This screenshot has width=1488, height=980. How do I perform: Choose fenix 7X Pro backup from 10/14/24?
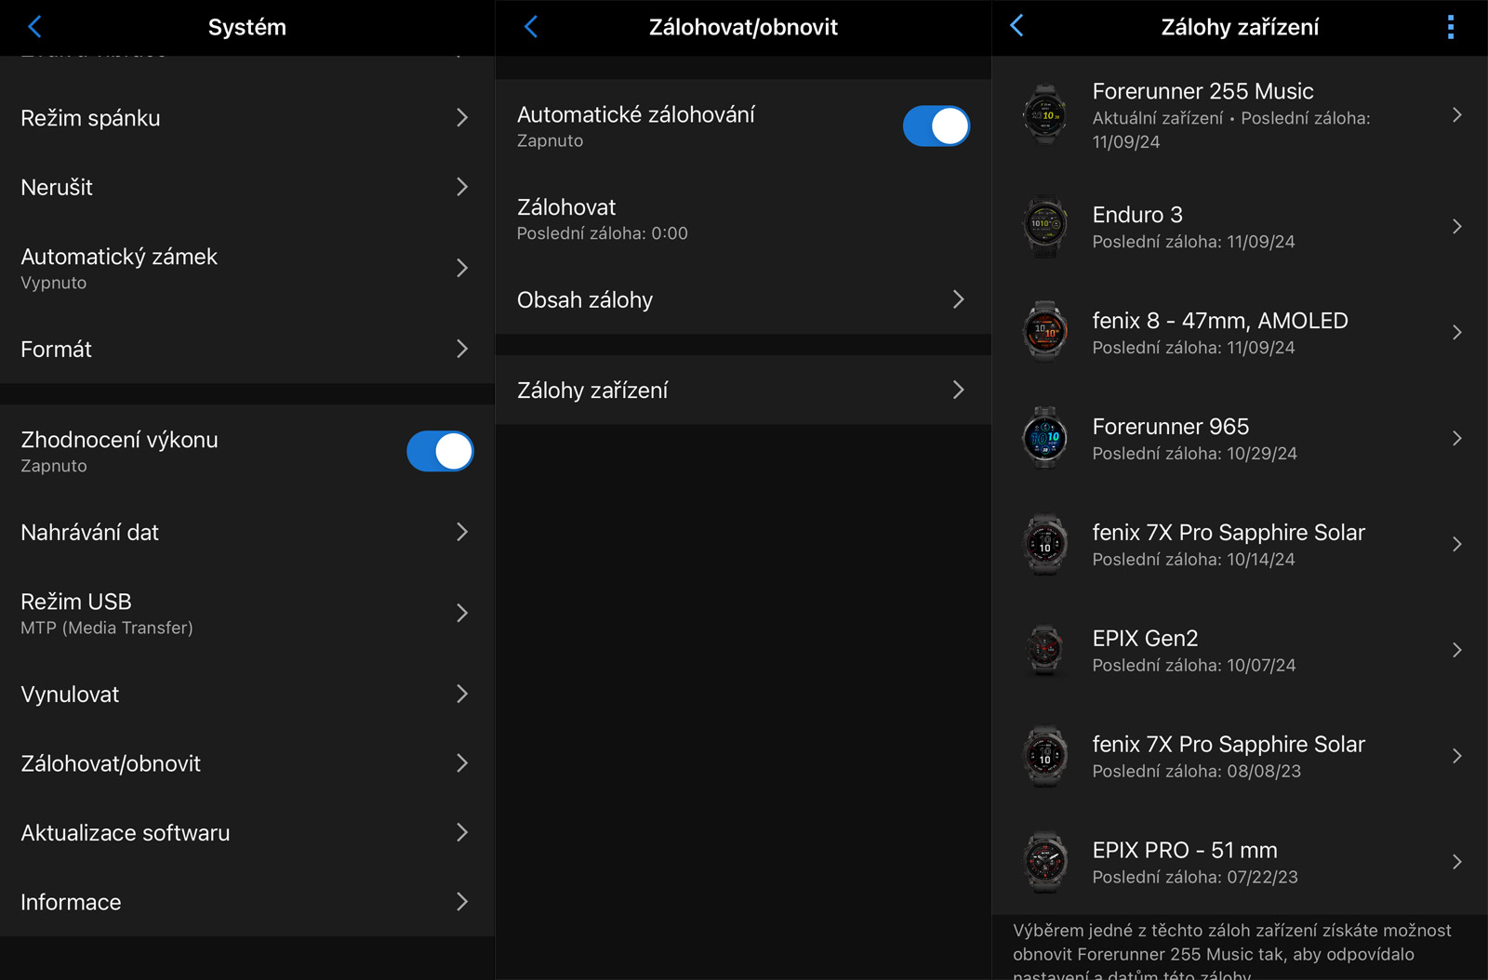[x=1240, y=544]
